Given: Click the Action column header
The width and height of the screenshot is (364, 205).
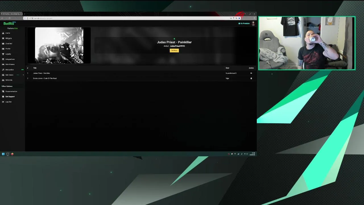Looking at the screenshot, I should tap(251, 68).
